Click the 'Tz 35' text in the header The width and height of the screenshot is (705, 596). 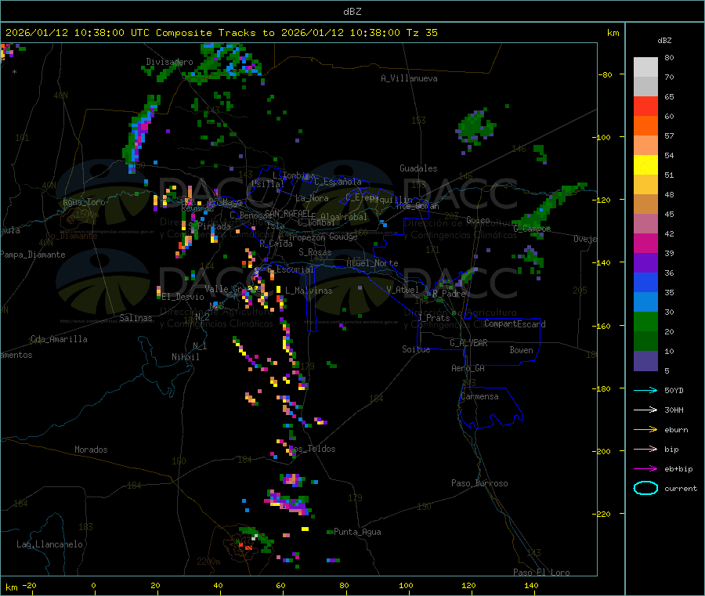(421, 33)
